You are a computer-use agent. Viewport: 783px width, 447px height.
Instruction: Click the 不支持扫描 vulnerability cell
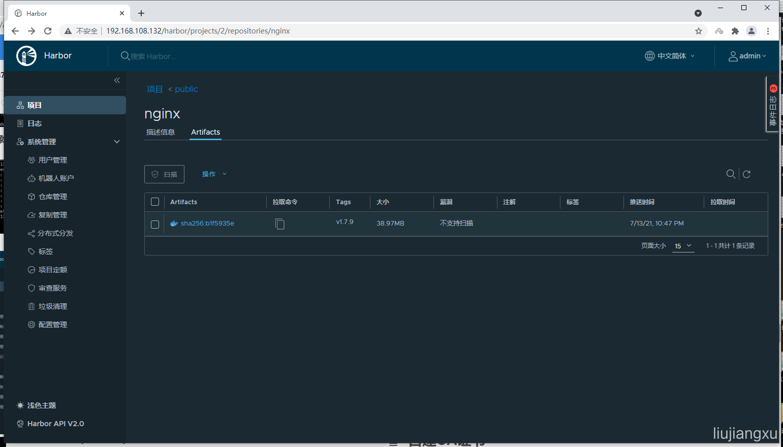456,223
